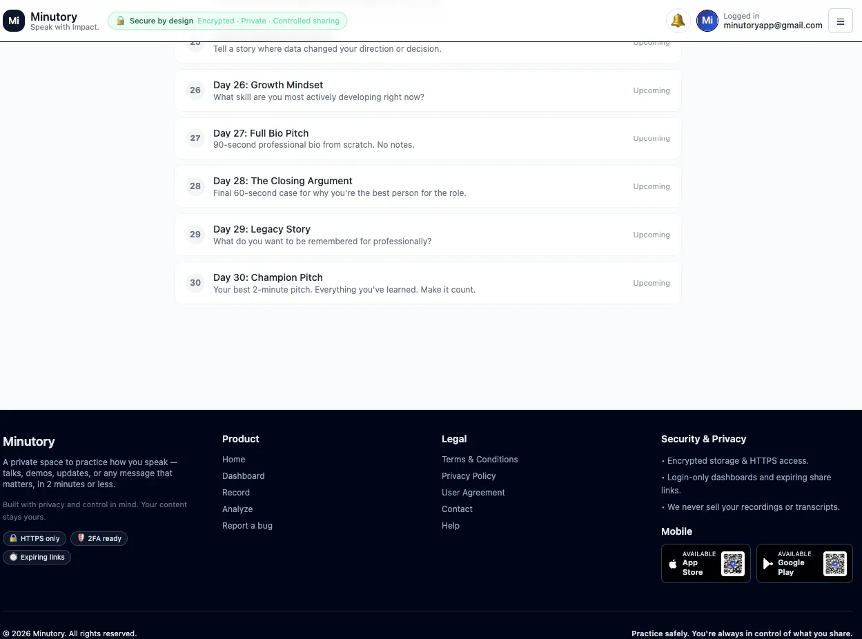The height and width of the screenshot is (639, 862).
Task: Click the Minutory header brand name
Action: point(54,17)
